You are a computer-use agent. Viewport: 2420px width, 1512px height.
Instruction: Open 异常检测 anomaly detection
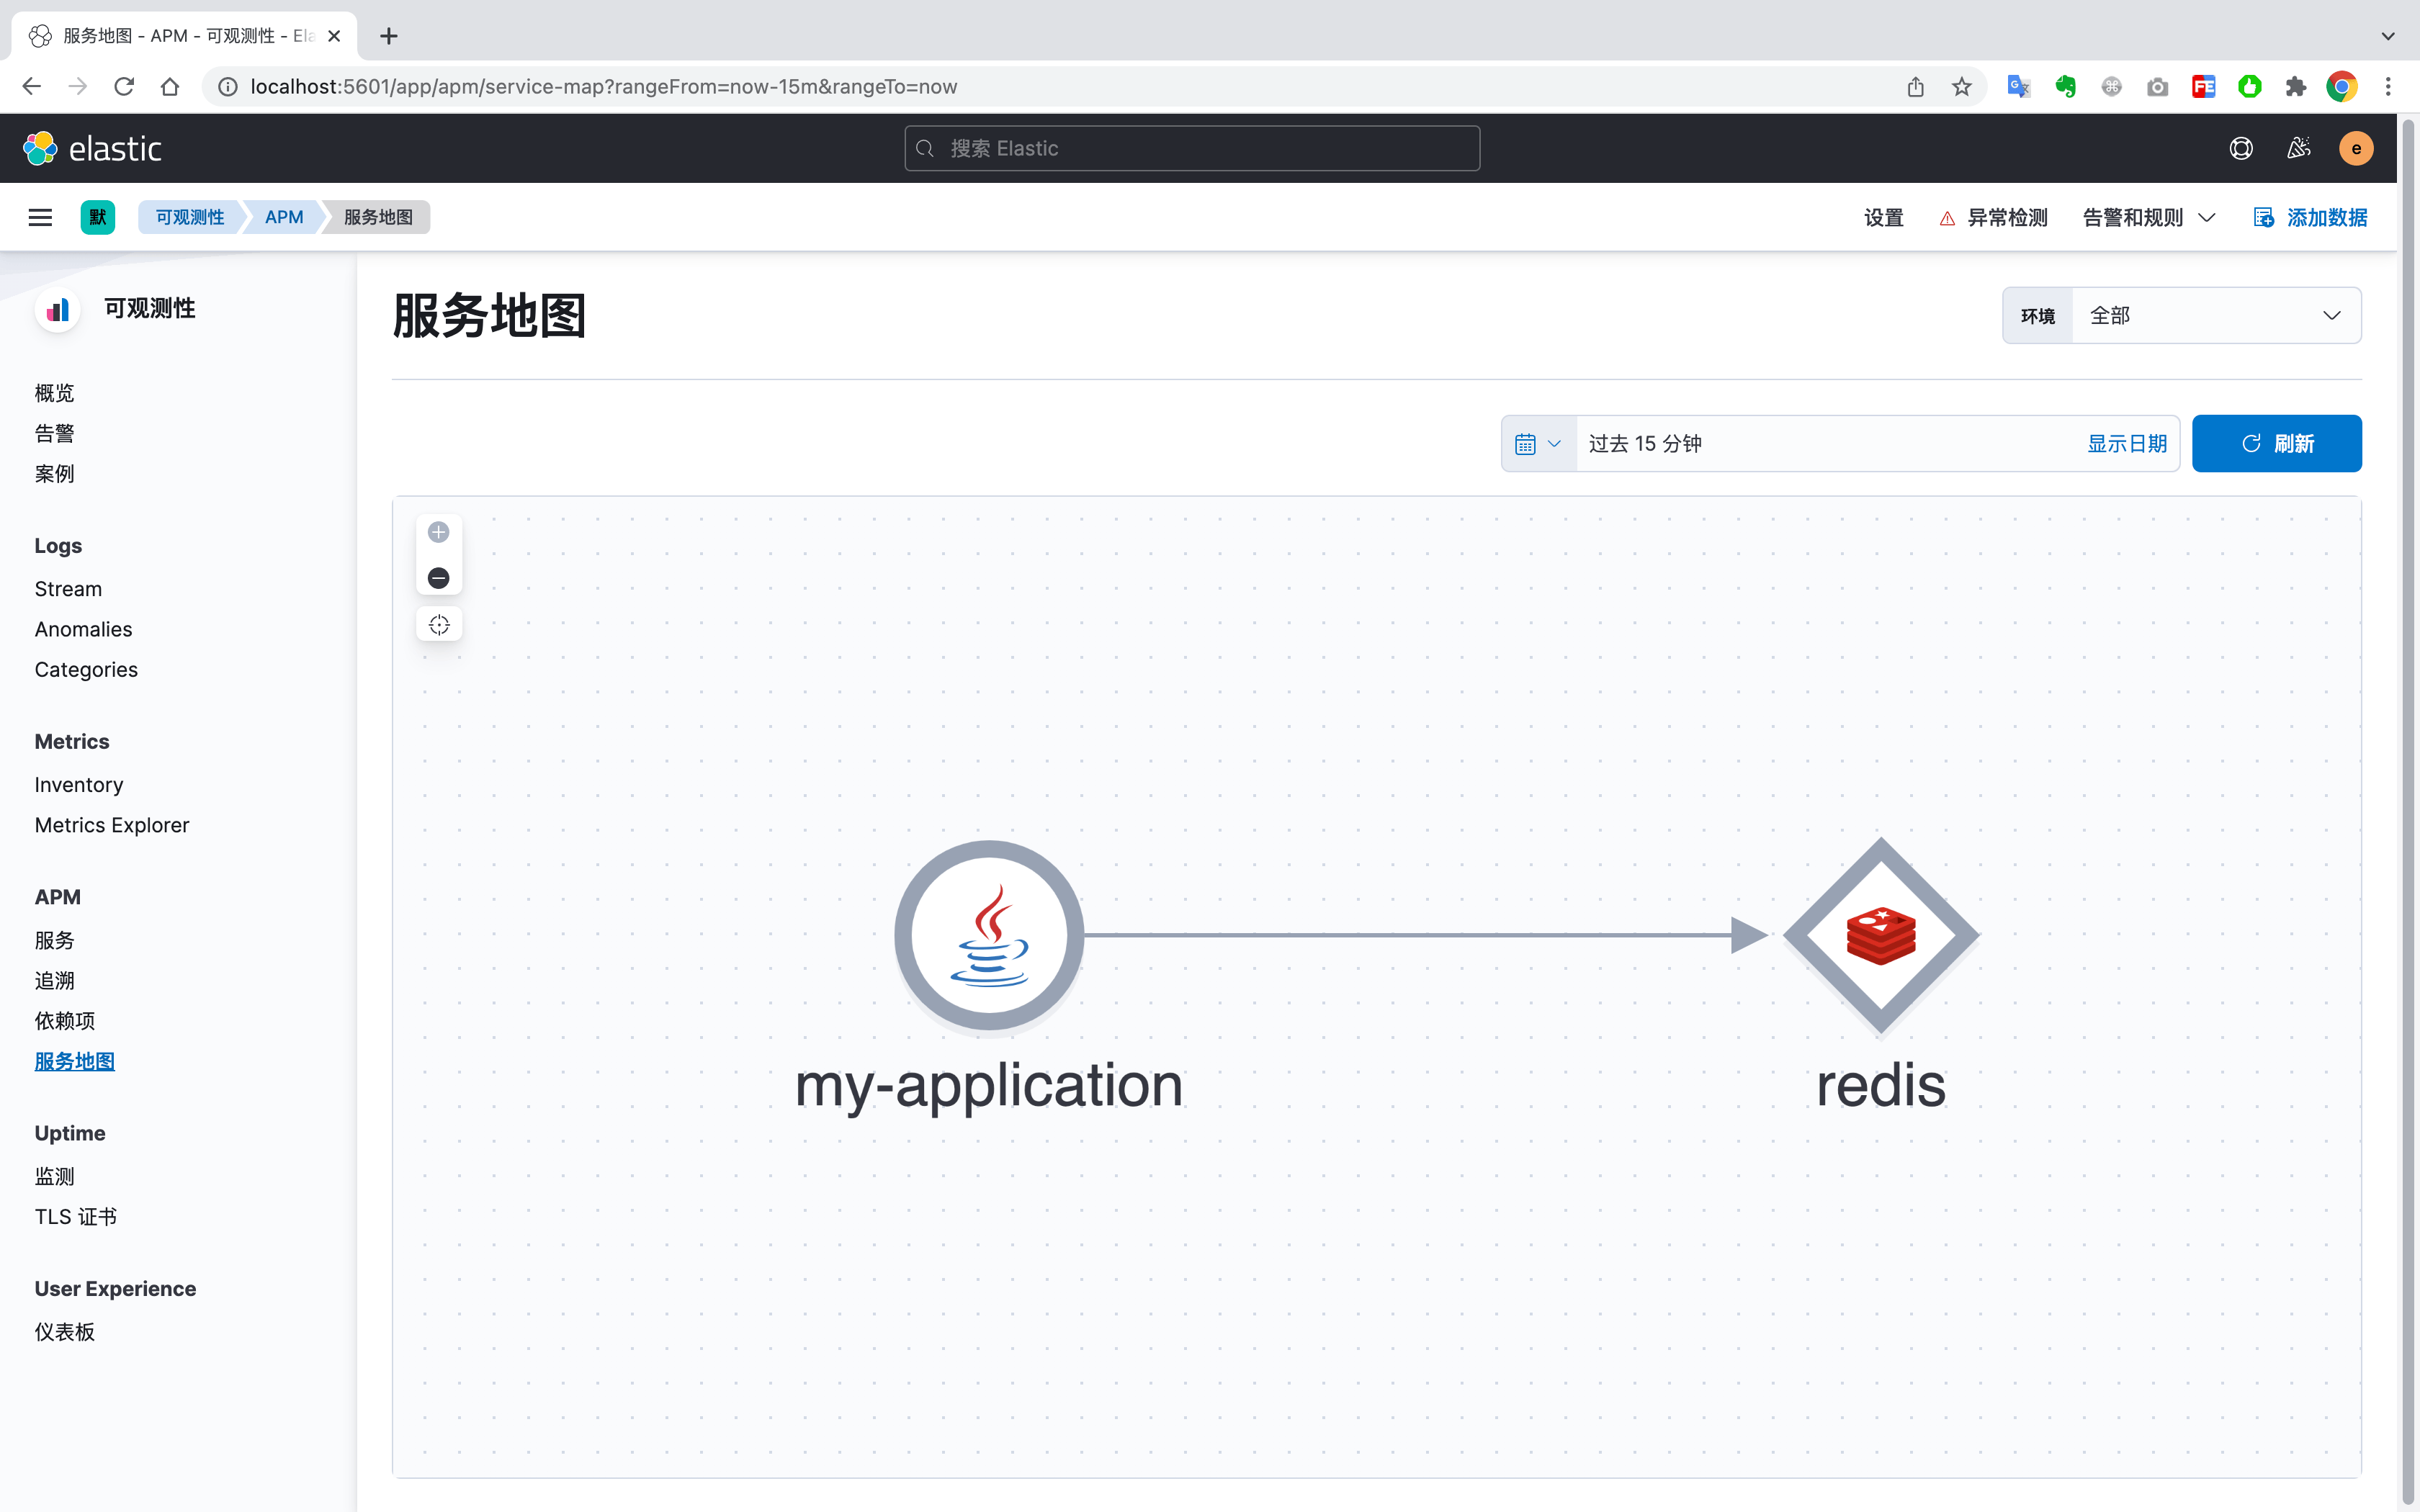click(x=1993, y=217)
